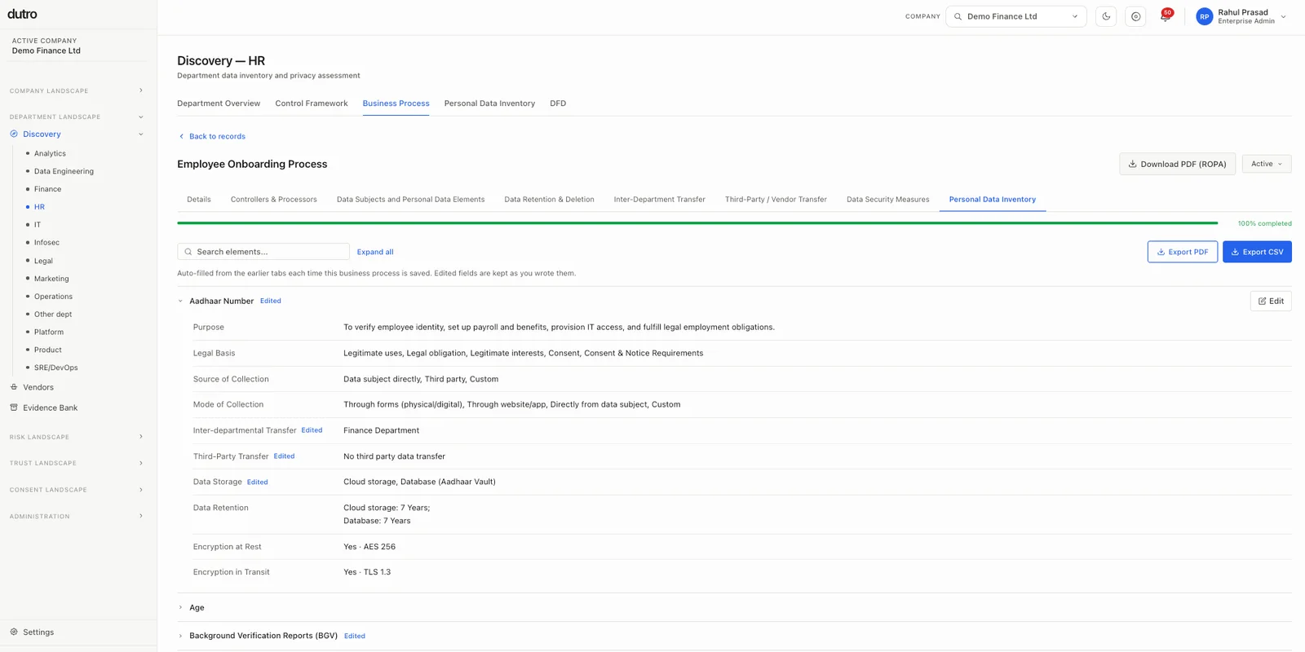Select Analytics department in sidebar
Viewport: 1305px width, 652px height.
(50, 153)
